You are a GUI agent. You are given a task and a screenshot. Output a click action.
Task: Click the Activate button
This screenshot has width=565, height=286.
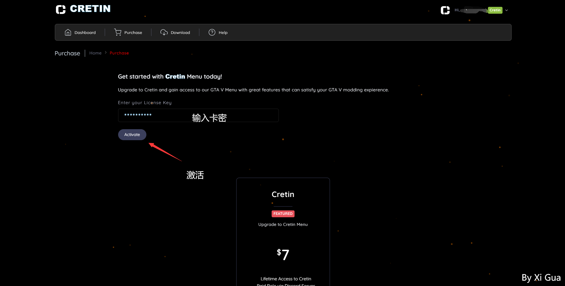pos(132,135)
